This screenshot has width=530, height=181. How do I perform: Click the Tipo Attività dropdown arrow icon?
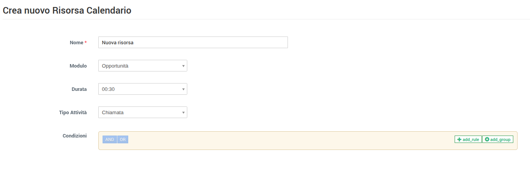click(x=183, y=113)
